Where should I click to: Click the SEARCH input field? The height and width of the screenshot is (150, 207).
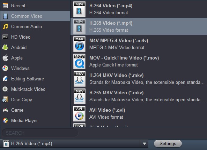(x=40, y=133)
